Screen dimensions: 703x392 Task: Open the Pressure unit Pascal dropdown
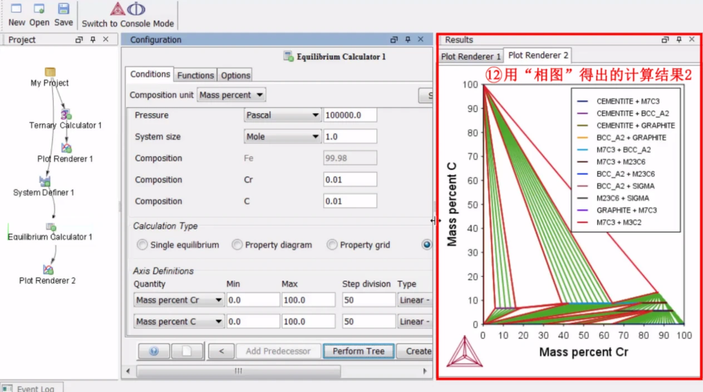(x=282, y=115)
